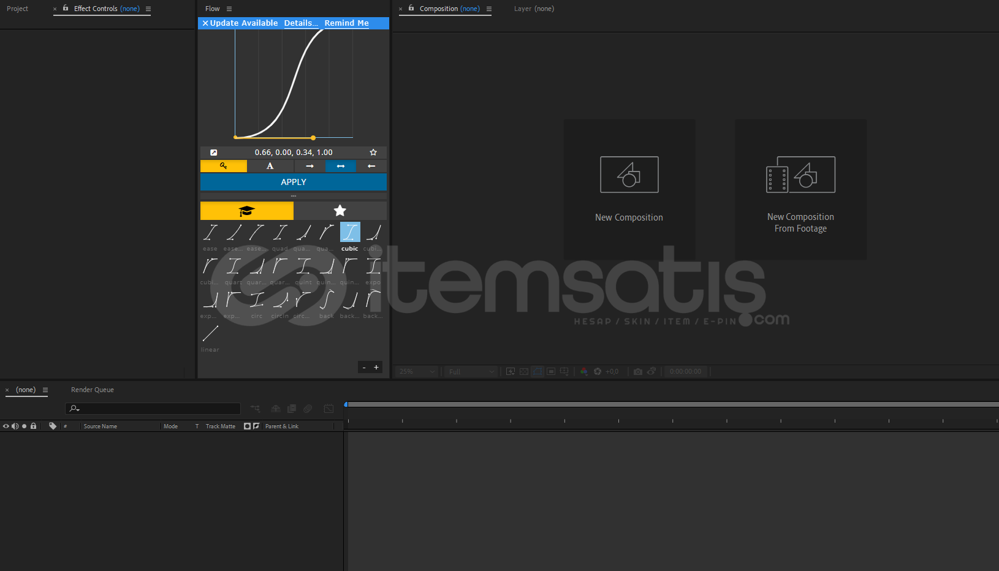Image resolution: width=999 pixels, height=571 pixels.
Task: Click the yellow curve handle point on graph
Action: click(313, 138)
